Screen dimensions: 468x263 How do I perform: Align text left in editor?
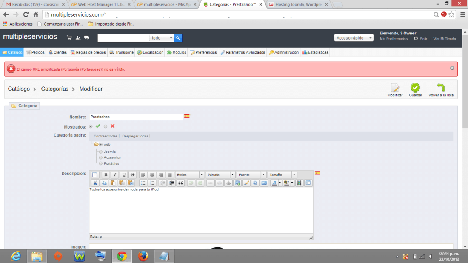(x=143, y=174)
